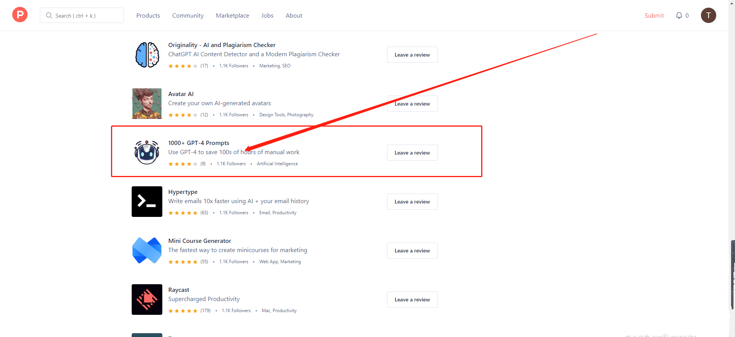Open the Avatar AI product thumbnail

147,104
